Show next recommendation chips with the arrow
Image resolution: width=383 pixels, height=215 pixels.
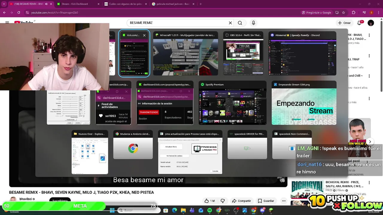click(370, 142)
